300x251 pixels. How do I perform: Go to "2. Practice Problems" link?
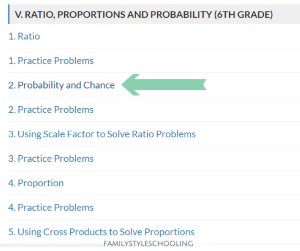coord(50,110)
